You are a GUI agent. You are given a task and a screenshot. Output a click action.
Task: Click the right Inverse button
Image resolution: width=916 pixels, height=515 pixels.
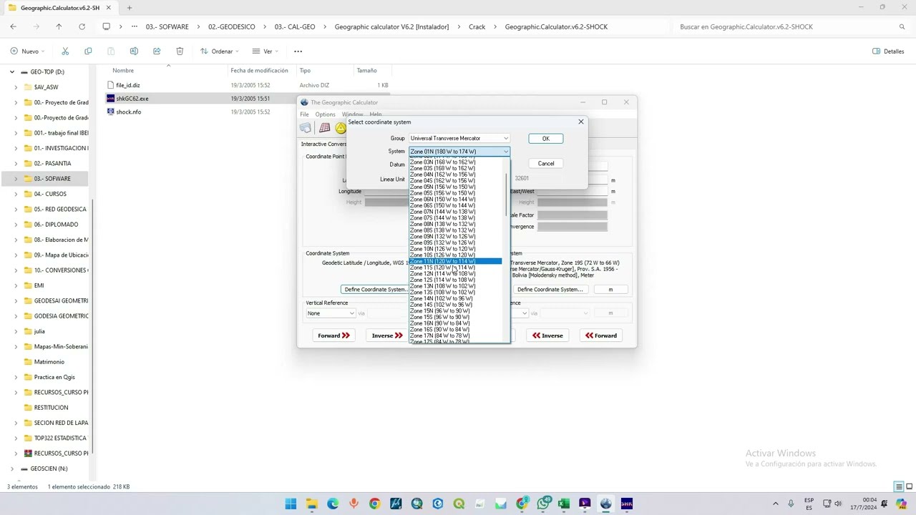tap(547, 335)
